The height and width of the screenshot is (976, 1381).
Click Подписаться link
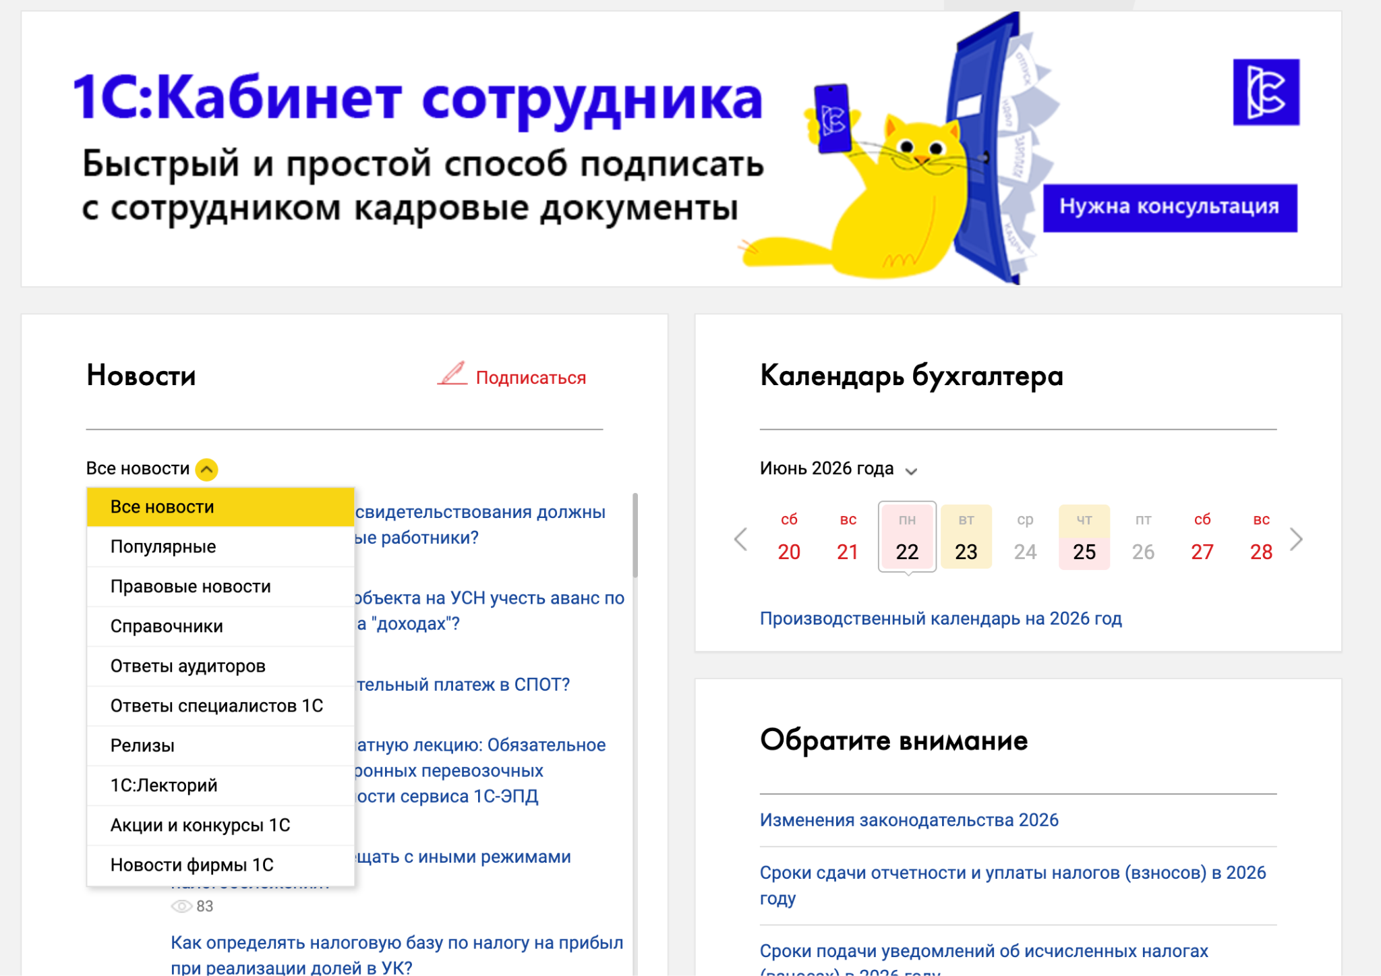[531, 378]
